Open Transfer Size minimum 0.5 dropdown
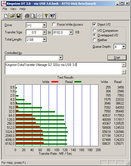This screenshot has height=166, width=131. [44, 32]
